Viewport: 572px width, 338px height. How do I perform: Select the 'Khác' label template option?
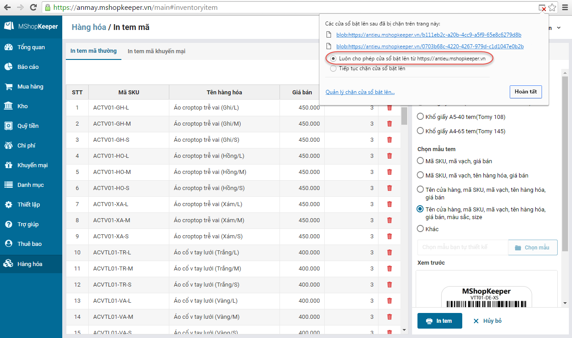pos(420,229)
